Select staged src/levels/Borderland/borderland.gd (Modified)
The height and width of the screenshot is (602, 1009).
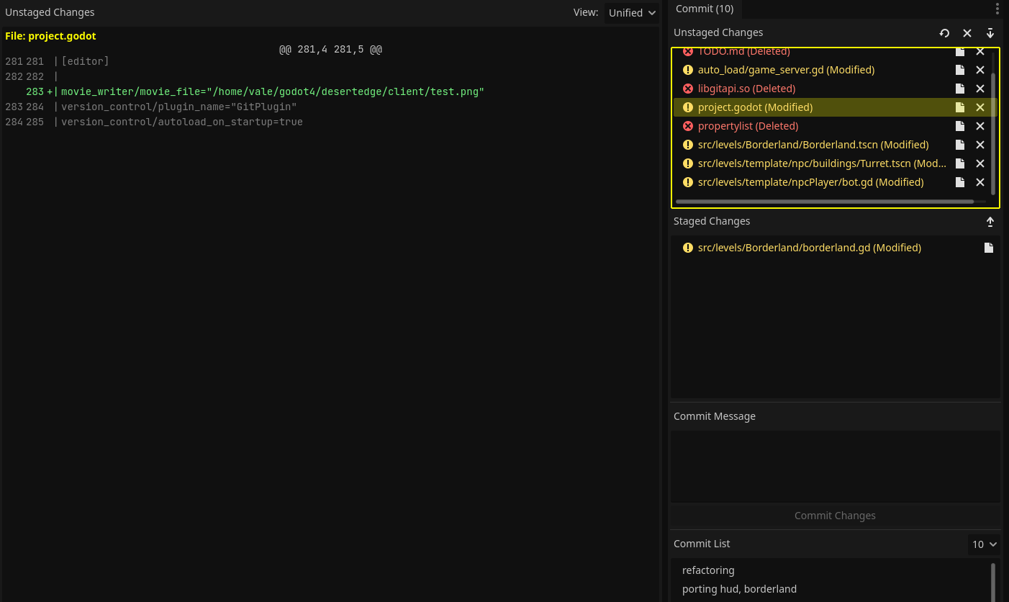click(x=809, y=248)
